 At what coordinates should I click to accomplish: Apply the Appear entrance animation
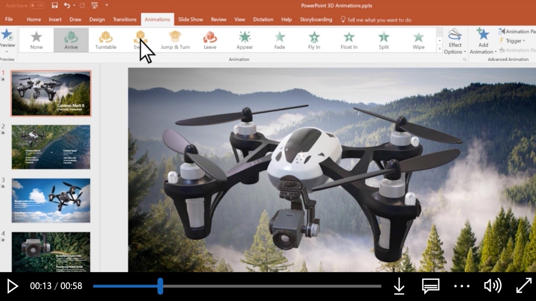tap(245, 40)
